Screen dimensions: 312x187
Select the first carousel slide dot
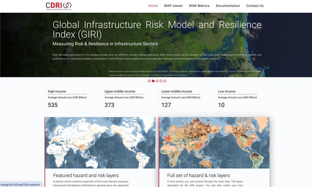tap(149, 81)
